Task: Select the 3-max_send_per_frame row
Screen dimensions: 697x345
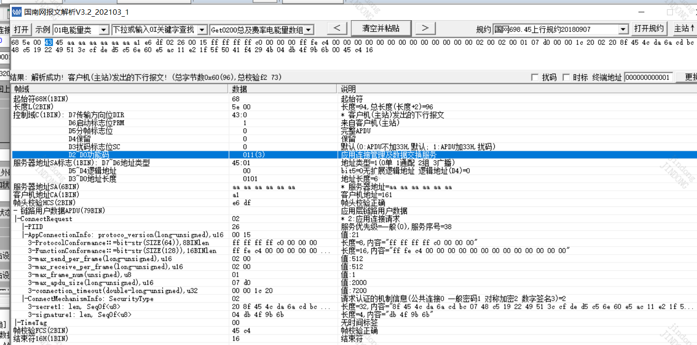Action: (x=353, y=259)
